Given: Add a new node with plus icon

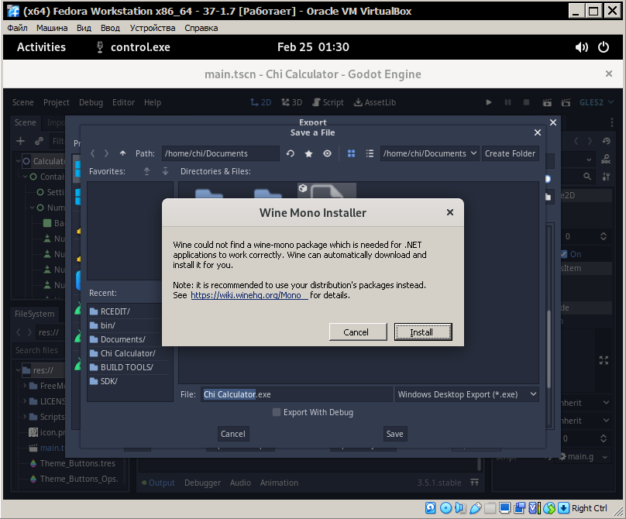Looking at the screenshot, I should 20,141.
